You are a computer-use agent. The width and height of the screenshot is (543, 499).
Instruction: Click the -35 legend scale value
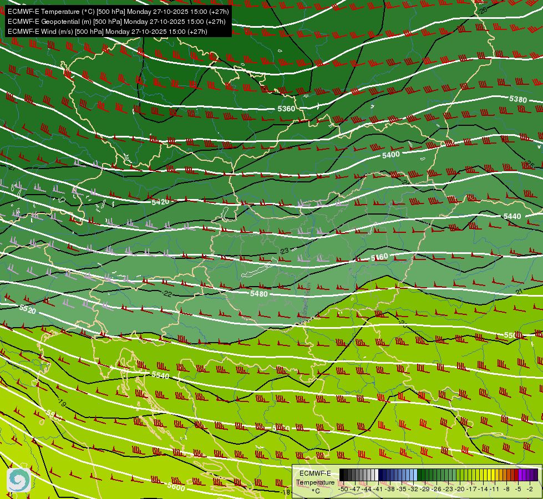pyautogui.click(x=402, y=489)
